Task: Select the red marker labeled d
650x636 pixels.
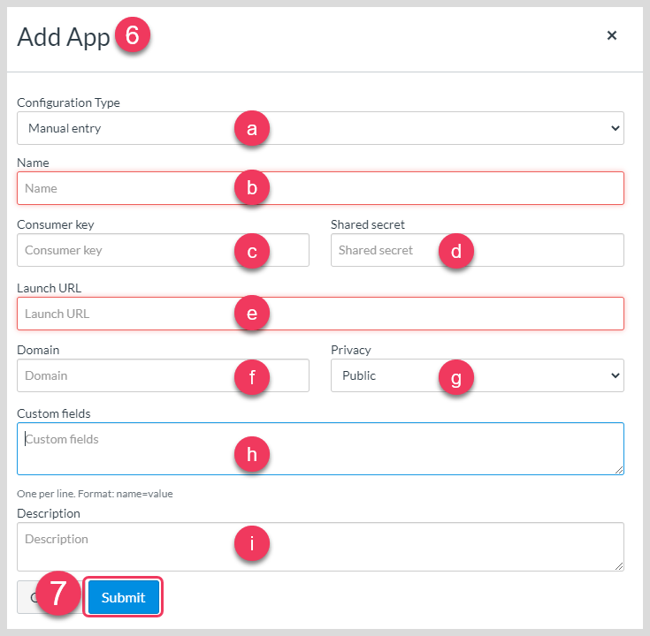Action: [456, 252]
